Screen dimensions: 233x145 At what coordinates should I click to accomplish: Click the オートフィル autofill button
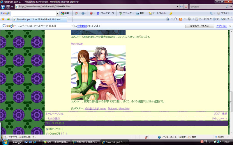[157, 13]
